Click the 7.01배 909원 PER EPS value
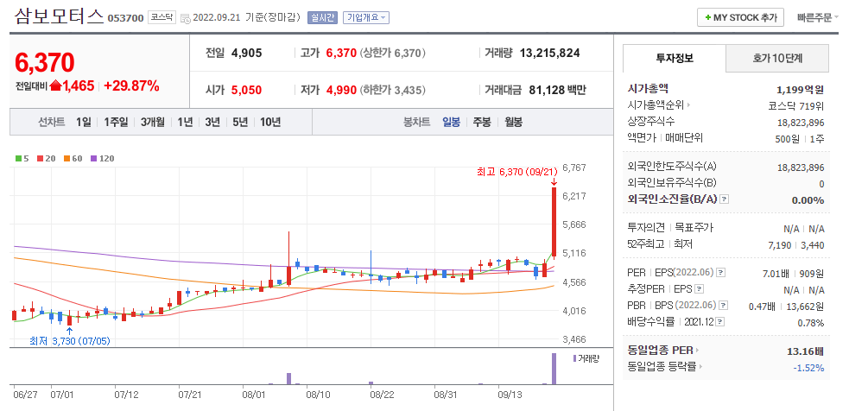Image resolution: width=849 pixels, height=411 pixels. pyautogui.click(x=793, y=274)
